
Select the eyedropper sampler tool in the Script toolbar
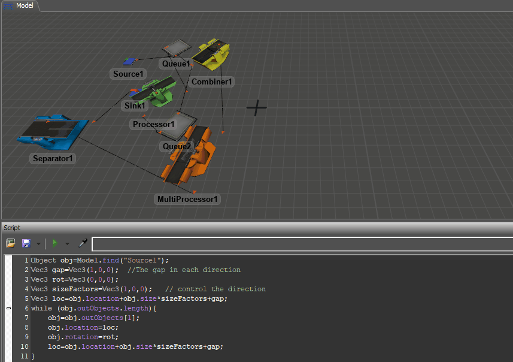(x=83, y=243)
